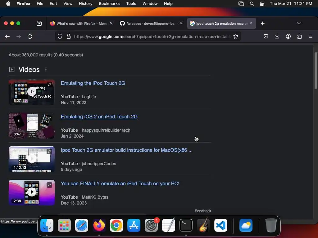Play the LagLife 6:27 video thumbnail
318x238 pixels.
[x=32, y=92]
